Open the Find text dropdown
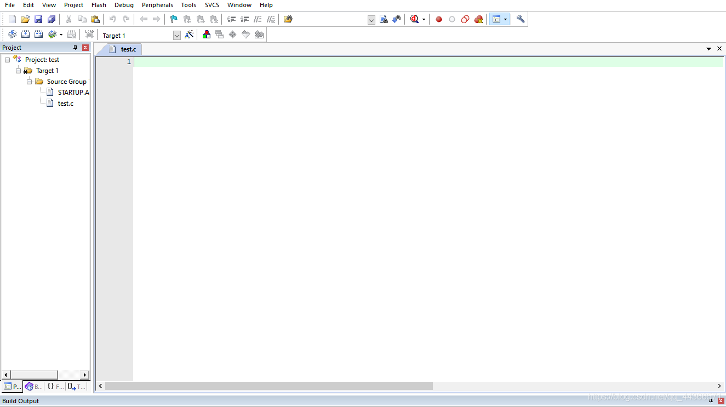 pyautogui.click(x=371, y=20)
